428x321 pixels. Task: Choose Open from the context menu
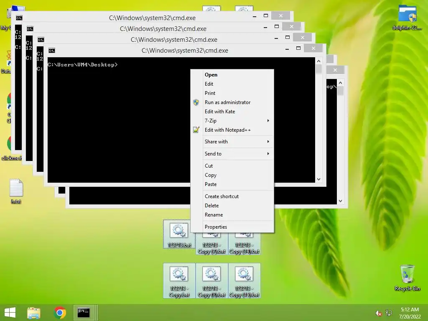(232, 75)
